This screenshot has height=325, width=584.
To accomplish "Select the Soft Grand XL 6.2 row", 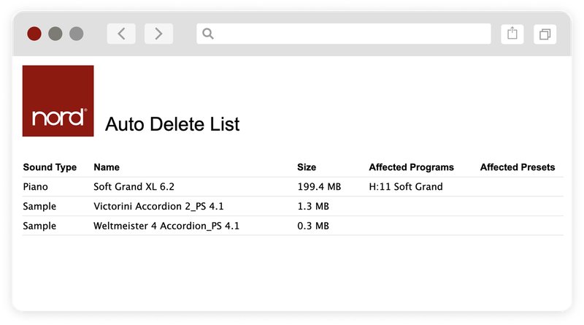I will coord(293,187).
